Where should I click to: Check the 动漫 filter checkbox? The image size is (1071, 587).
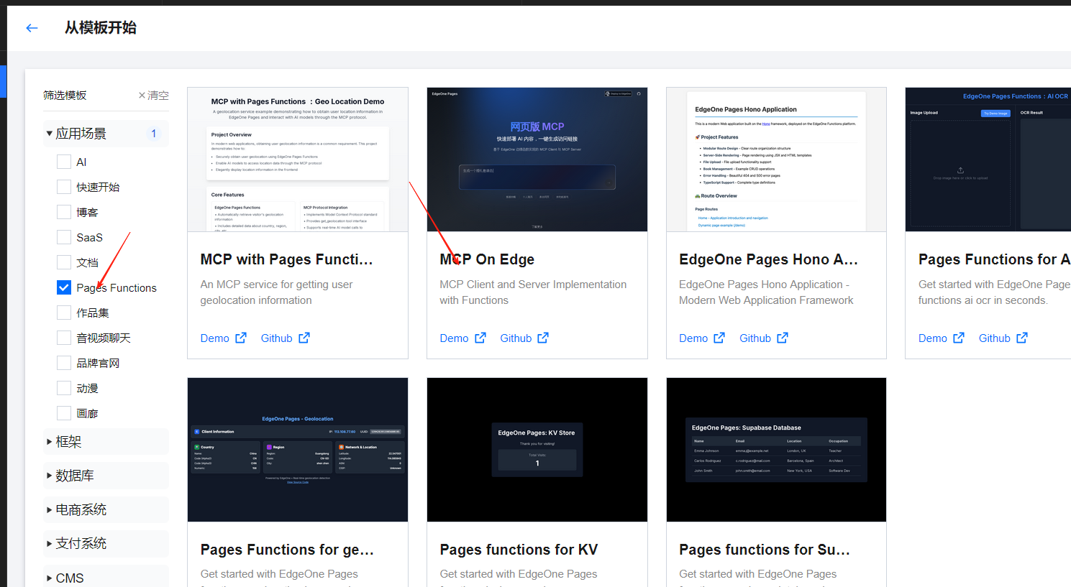click(64, 389)
